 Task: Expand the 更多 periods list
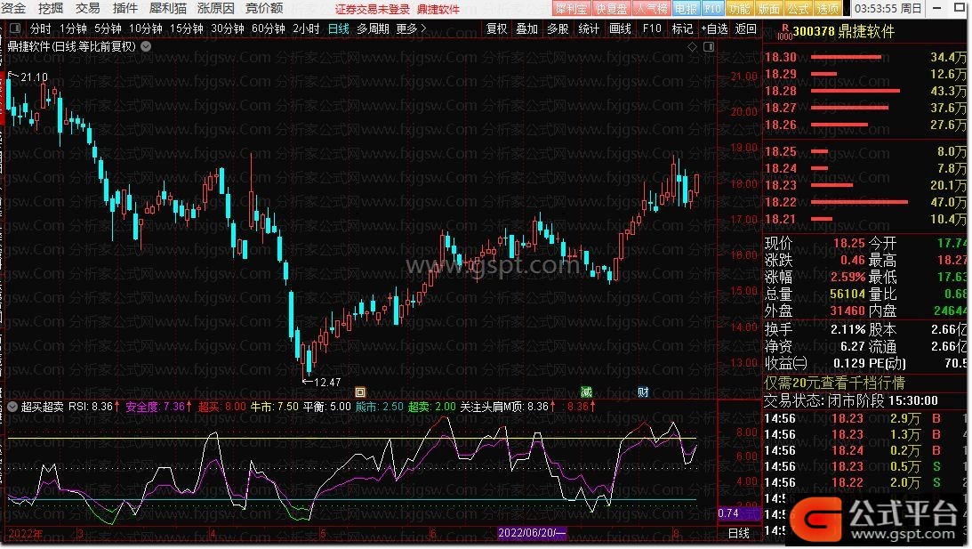411,29
